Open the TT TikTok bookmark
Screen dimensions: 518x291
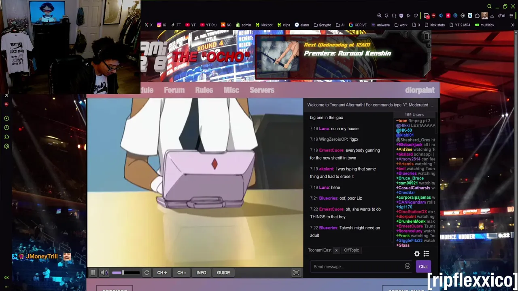tap(176, 25)
